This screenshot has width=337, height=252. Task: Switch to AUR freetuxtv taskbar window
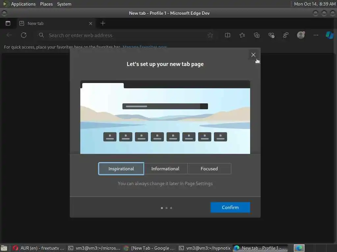tap(39, 248)
